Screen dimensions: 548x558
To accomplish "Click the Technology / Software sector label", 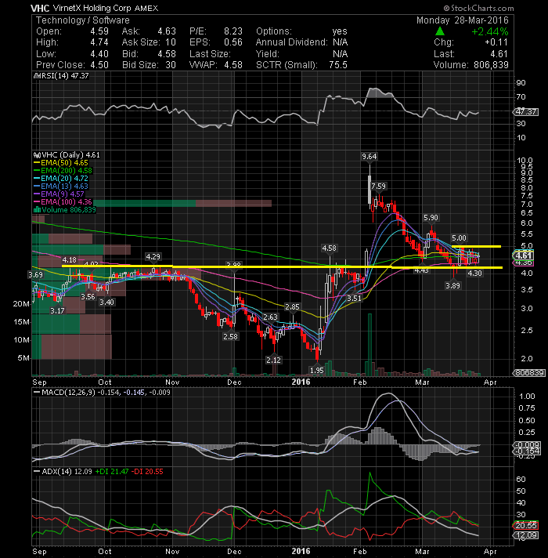I will coord(83,20).
